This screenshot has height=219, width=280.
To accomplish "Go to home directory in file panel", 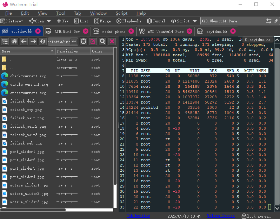I will [x=14, y=42].
